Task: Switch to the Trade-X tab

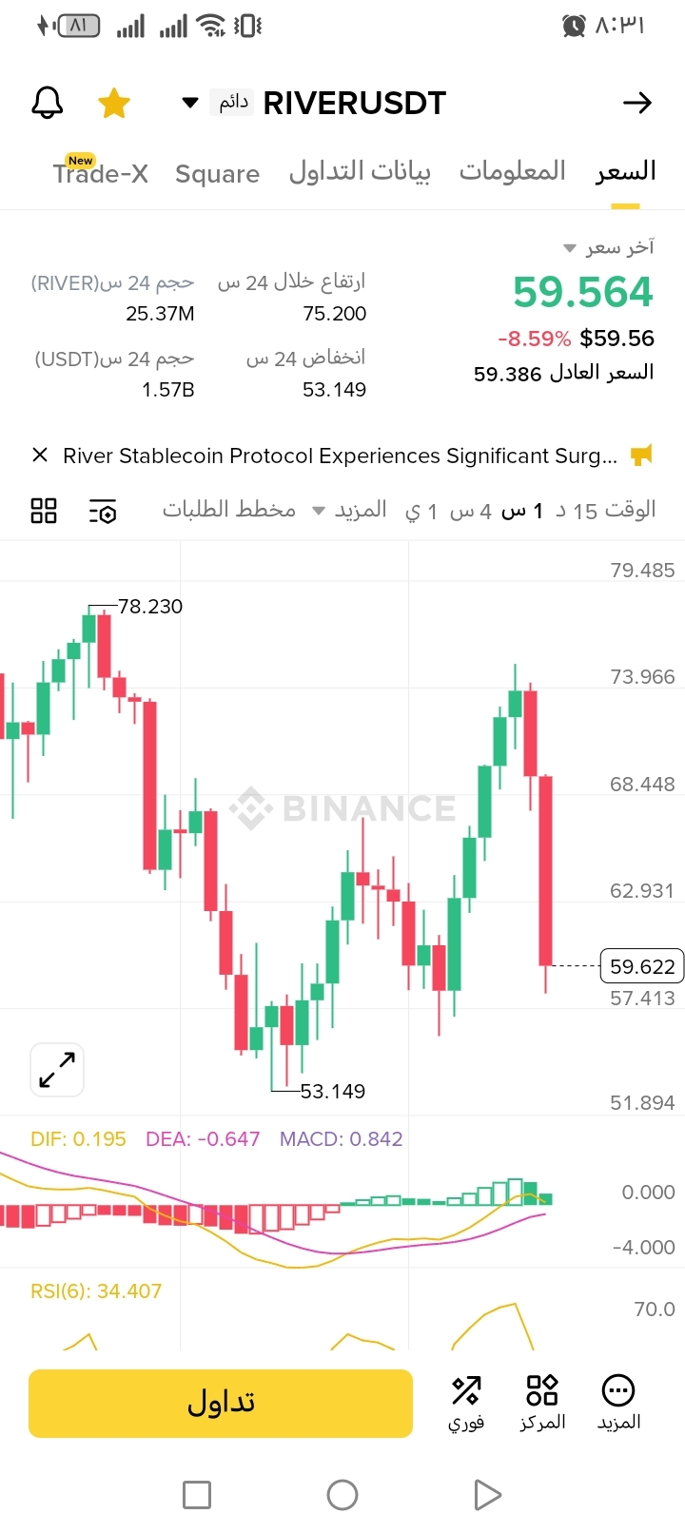Action: click(x=100, y=171)
